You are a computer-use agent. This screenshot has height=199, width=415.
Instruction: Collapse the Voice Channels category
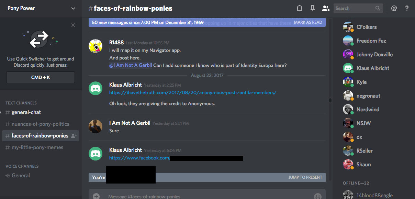pyautogui.click(x=22, y=166)
